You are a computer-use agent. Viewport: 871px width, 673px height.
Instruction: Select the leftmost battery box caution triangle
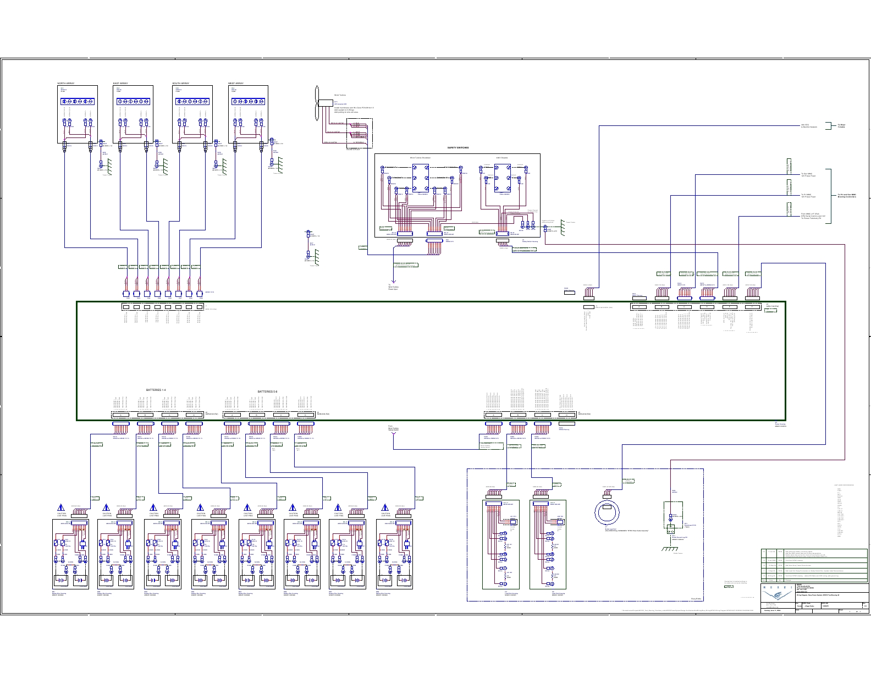point(61,507)
